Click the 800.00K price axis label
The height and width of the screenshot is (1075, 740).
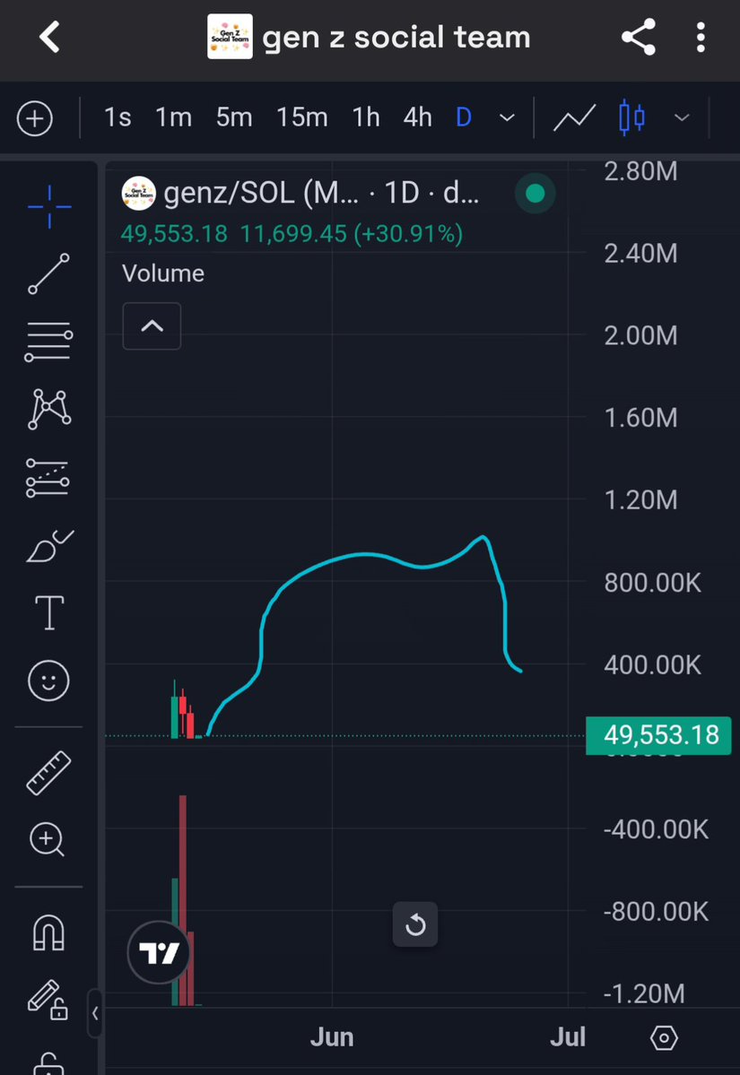click(x=652, y=583)
